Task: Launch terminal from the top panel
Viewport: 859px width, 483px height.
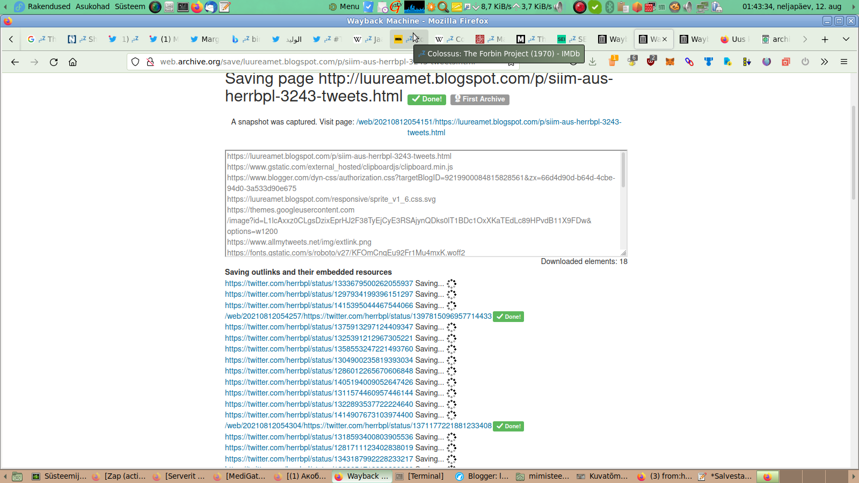Action: [183, 6]
